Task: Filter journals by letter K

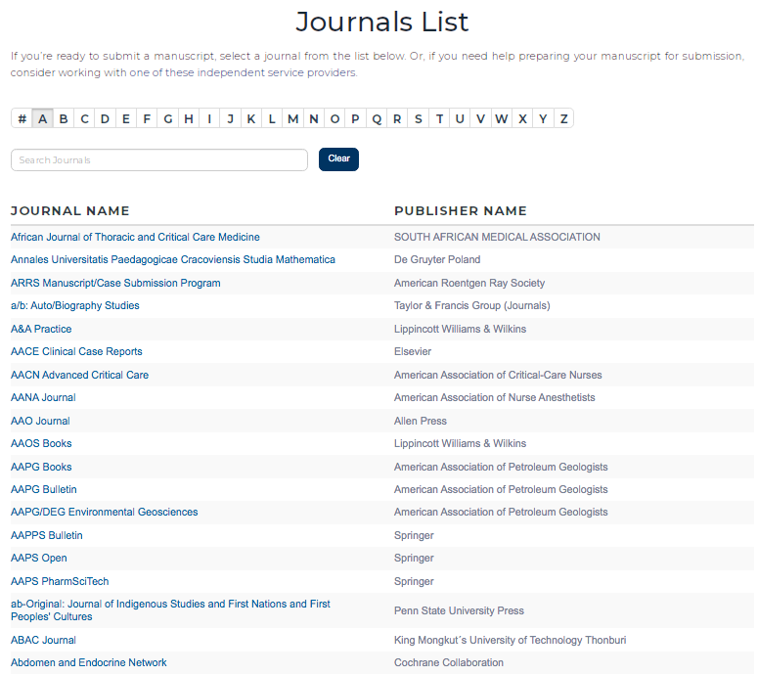Action: click(x=251, y=118)
